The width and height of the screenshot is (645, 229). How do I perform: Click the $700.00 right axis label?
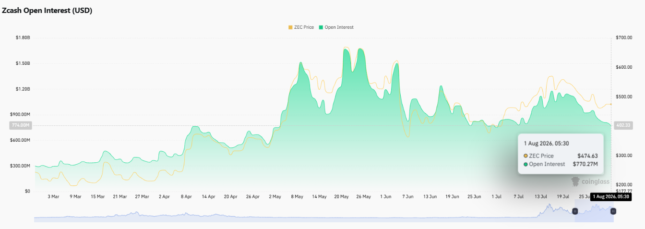pyautogui.click(x=623, y=37)
